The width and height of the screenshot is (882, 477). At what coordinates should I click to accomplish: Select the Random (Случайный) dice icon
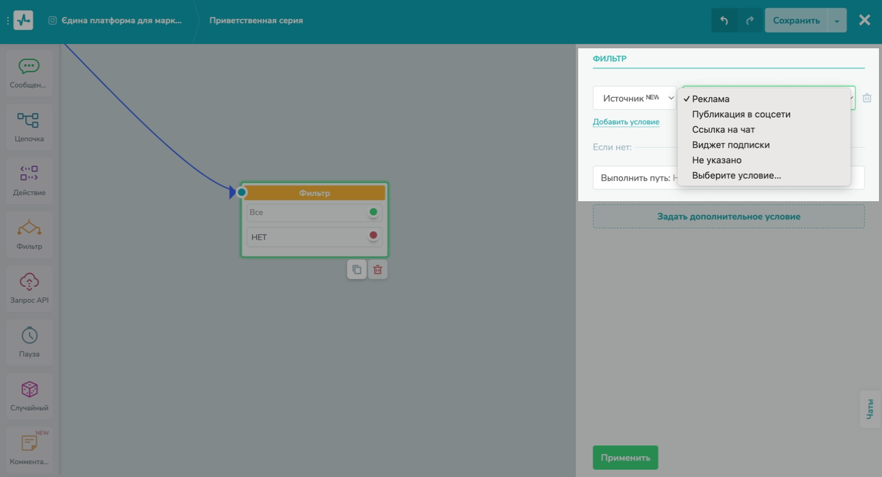pyautogui.click(x=29, y=390)
